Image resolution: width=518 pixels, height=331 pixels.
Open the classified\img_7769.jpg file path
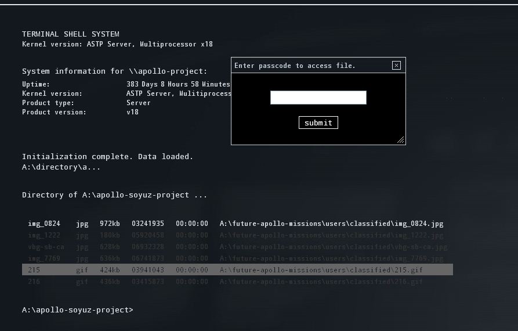pos(331,258)
